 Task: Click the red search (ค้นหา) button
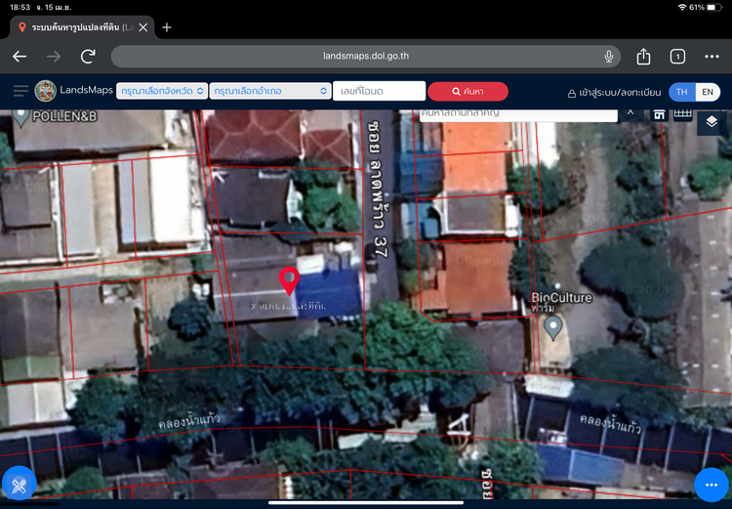point(468,91)
